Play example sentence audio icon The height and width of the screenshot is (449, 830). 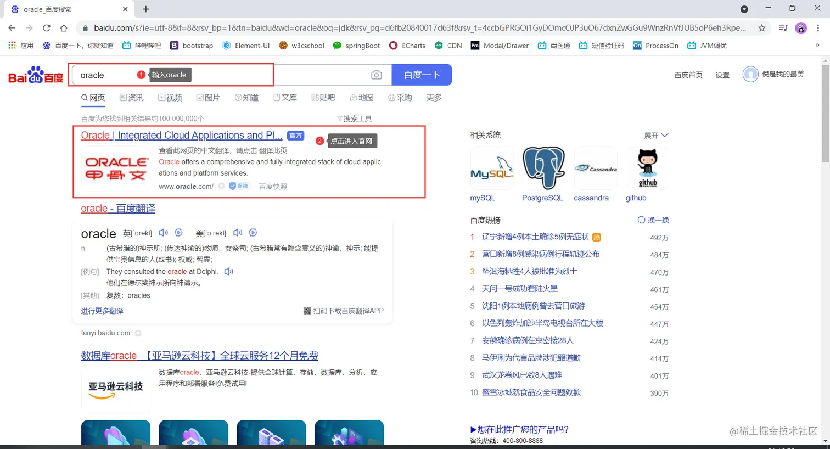229,272
